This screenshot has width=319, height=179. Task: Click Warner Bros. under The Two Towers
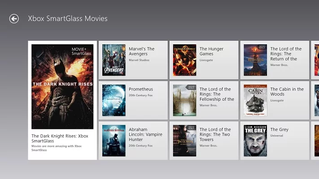(208, 145)
